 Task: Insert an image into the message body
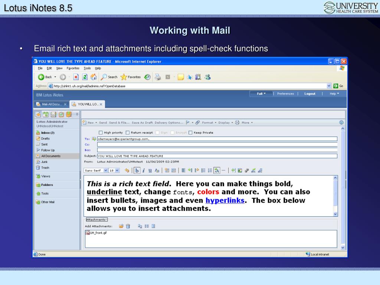point(240,170)
